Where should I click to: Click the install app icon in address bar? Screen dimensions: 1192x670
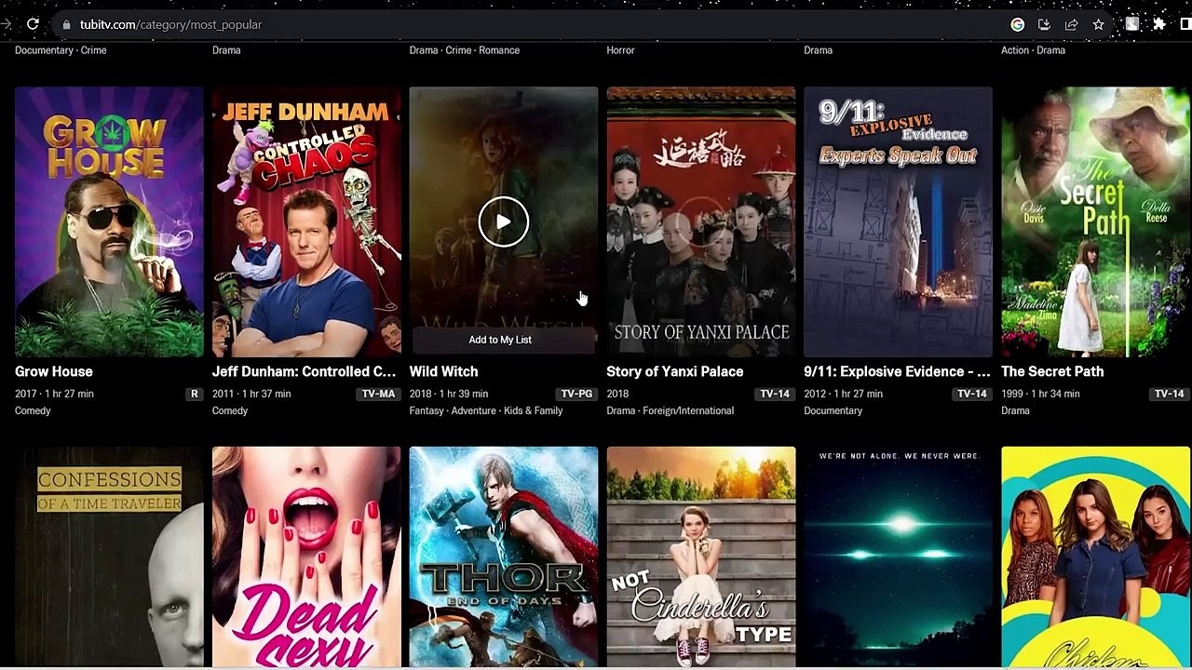pos(1044,24)
